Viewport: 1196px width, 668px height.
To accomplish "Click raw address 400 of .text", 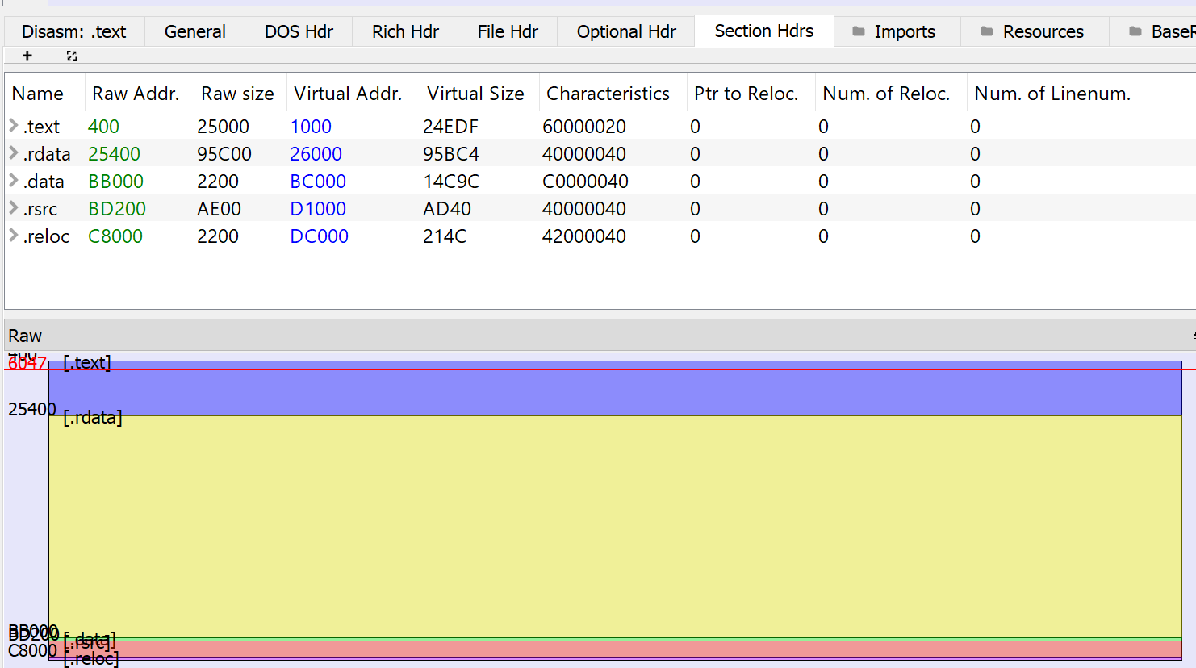I will [x=103, y=127].
